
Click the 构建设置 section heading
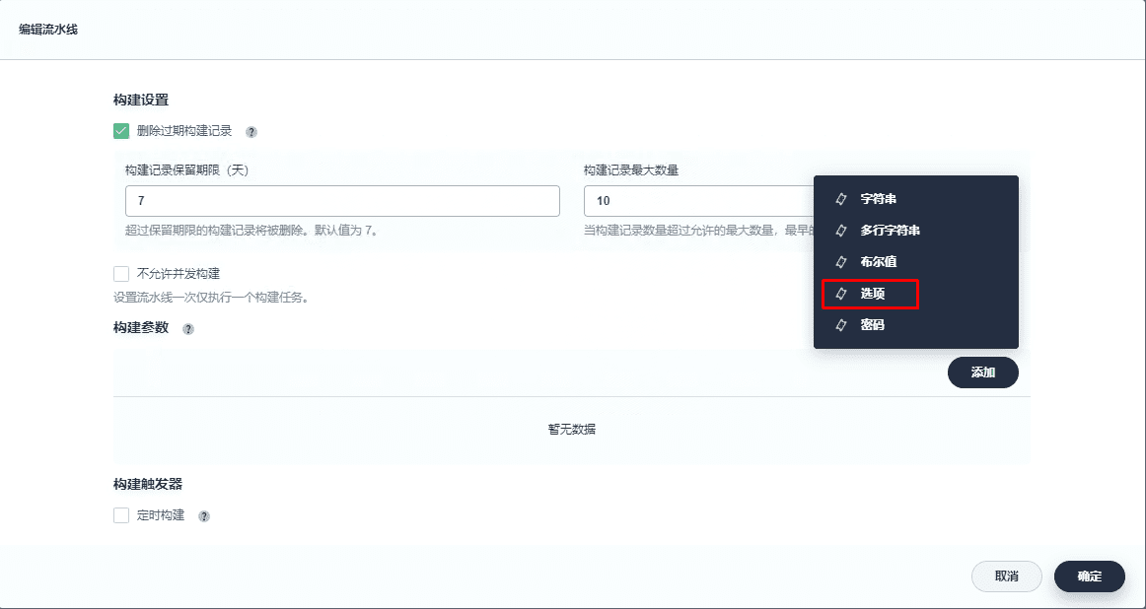pyautogui.click(x=141, y=101)
